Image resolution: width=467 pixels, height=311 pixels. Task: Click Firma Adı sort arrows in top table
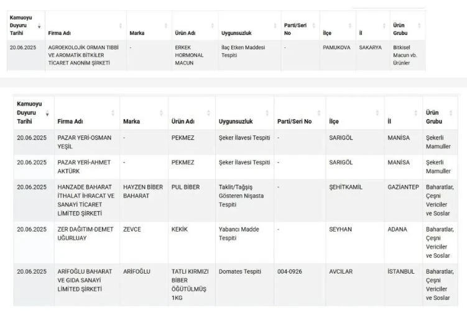tap(121, 26)
